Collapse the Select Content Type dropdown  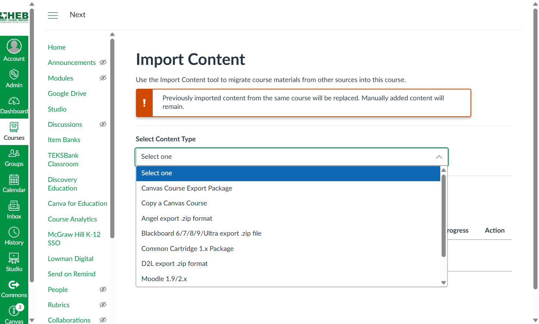tap(292, 157)
